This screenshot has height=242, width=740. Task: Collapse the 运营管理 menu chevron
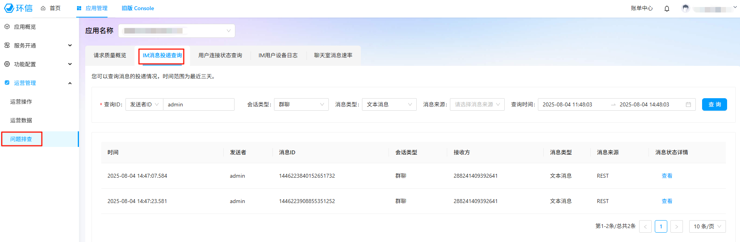click(x=70, y=83)
